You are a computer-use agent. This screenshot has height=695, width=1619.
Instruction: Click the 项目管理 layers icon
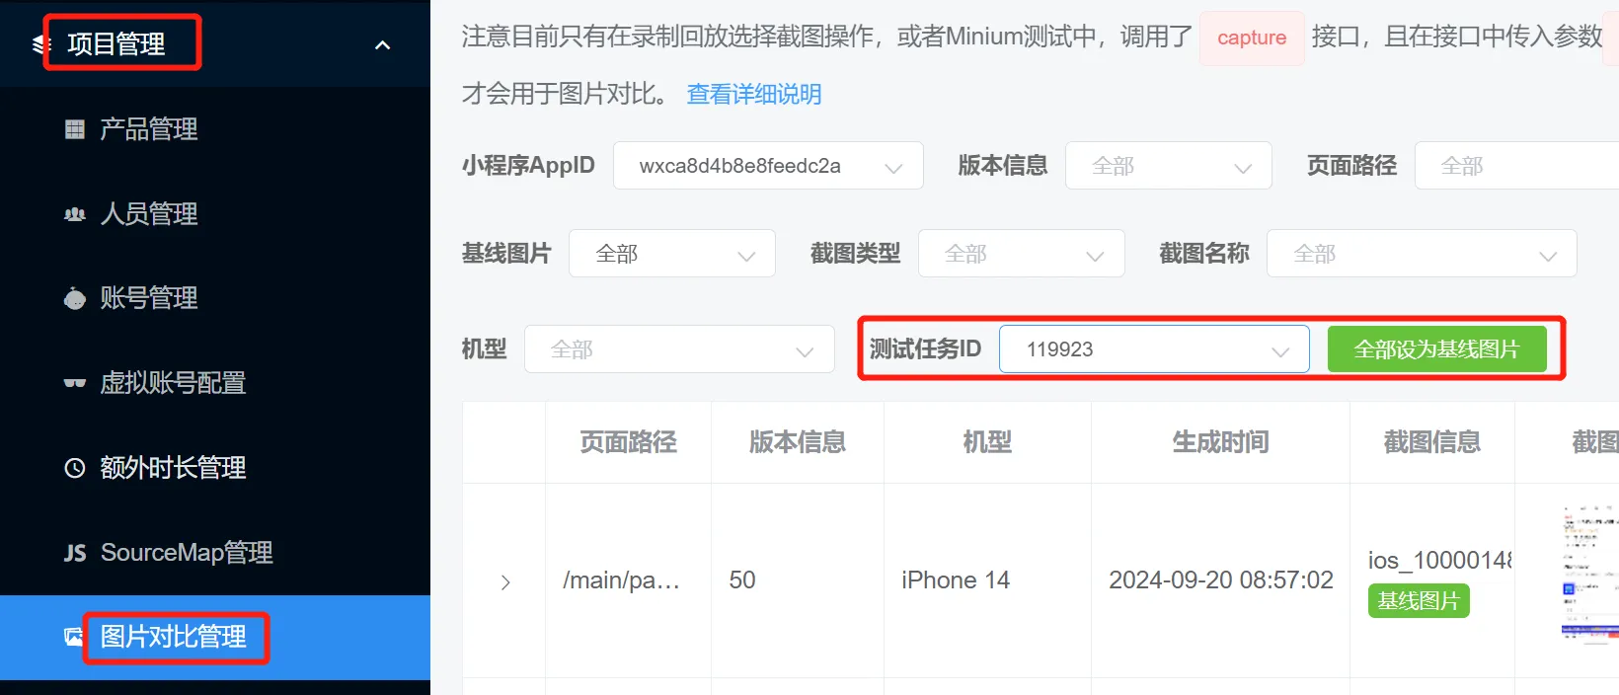pos(40,43)
